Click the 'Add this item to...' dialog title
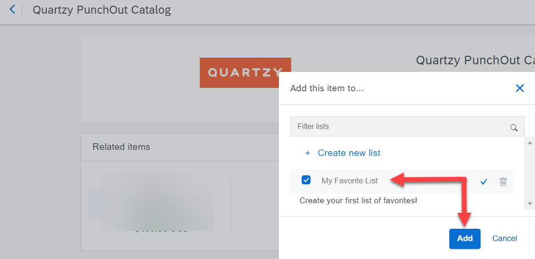Screen dimensions: 535x259 click(327, 88)
